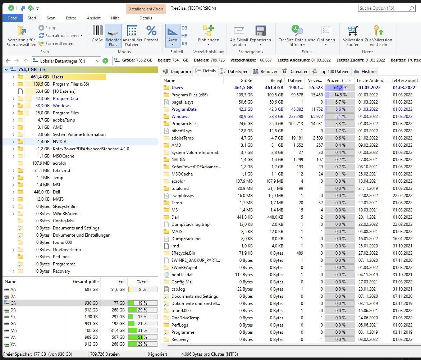The image size is (421, 360).
Task: Select the Größe mode icon
Action: pyautogui.click(x=97, y=30)
